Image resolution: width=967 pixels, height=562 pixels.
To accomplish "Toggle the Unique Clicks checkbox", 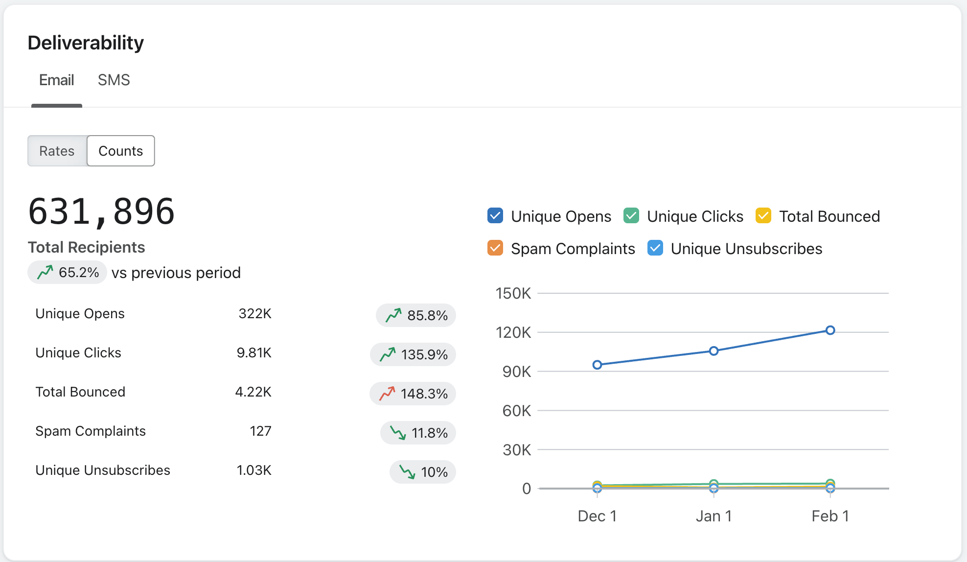I will (x=631, y=216).
